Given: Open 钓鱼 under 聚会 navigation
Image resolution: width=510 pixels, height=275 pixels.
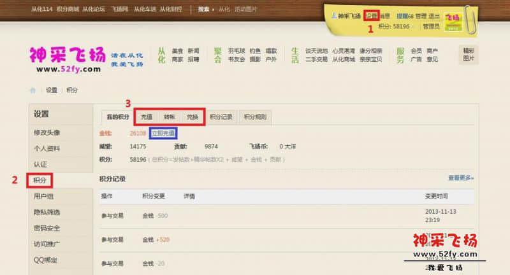Looking at the screenshot, I should tap(255, 51).
